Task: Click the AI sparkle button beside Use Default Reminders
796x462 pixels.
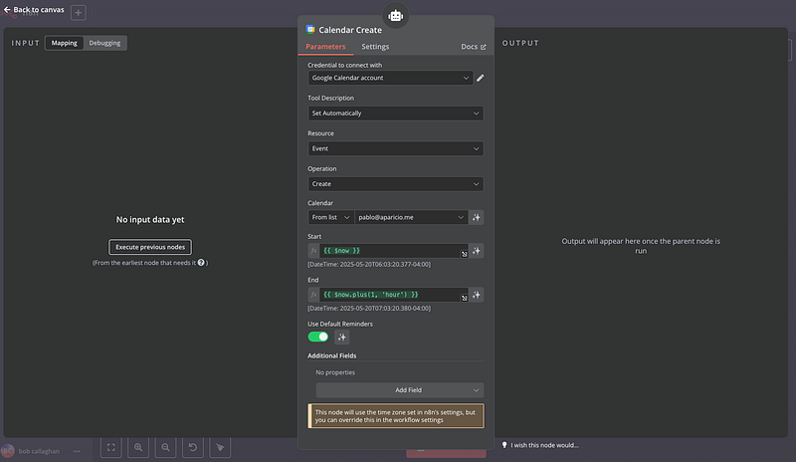Action: 341,338
